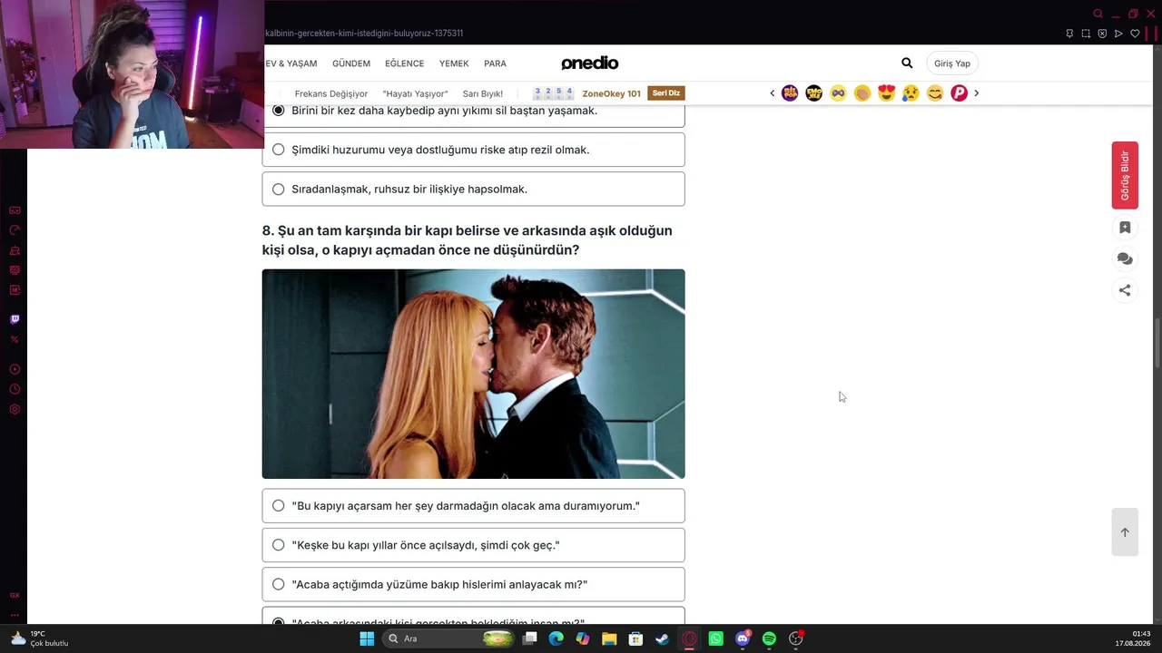Image resolution: width=1162 pixels, height=653 pixels.
Task: Open the Twitch panel in the Opera sidebar
Action: point(15,319)
